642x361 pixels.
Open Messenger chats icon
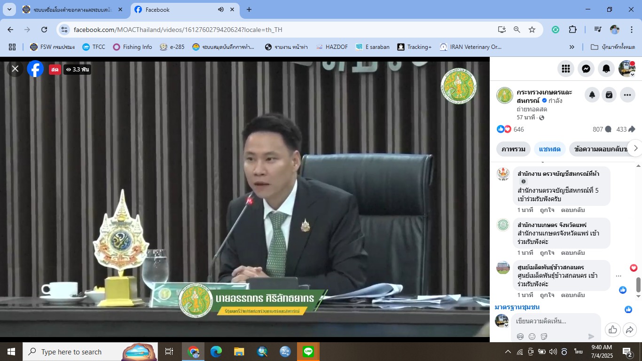pyautogui.click(x=586, y=69)
